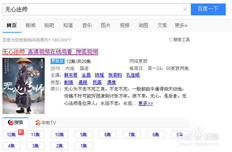232x152 pixels.
Task: Click the genre link 剧情
Action: (x=68, y=82)
